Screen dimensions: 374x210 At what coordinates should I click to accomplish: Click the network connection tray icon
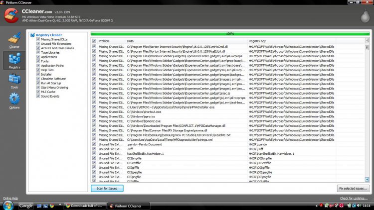point(354,206)
